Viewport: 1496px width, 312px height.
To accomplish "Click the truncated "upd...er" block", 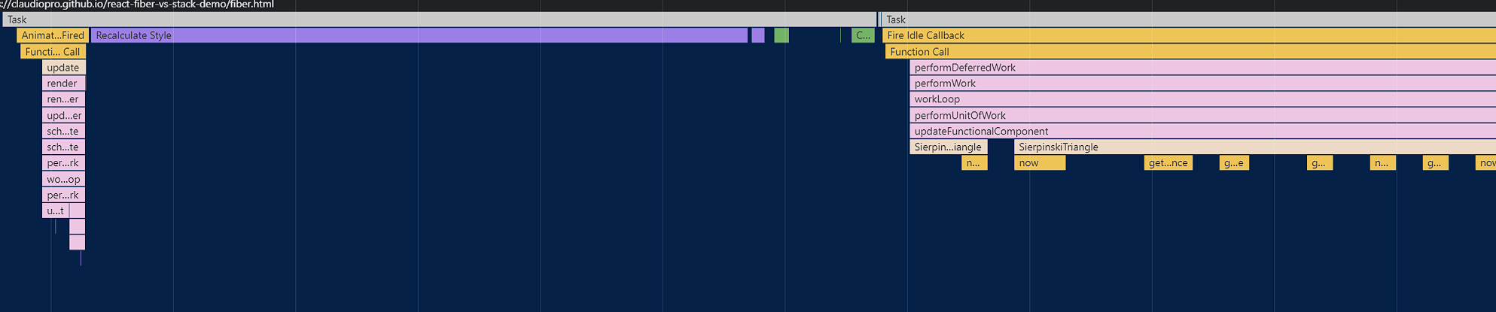I will tap(63, 116).
